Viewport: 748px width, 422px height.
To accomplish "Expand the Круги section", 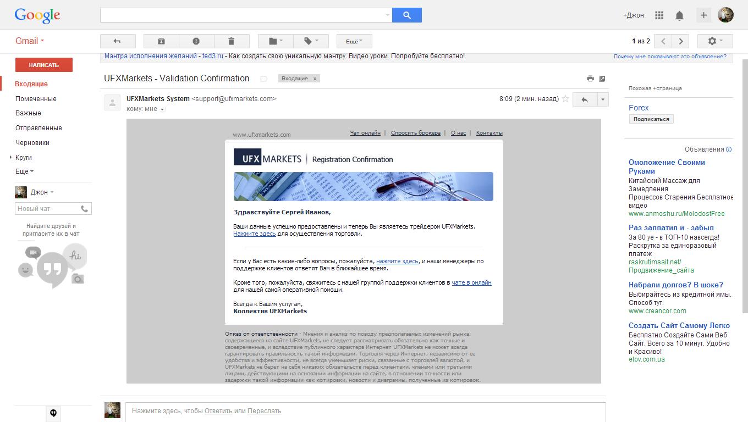I will (x=11, y=158).
